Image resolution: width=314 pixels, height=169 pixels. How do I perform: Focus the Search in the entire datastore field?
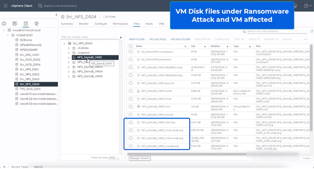coord(277,31)
